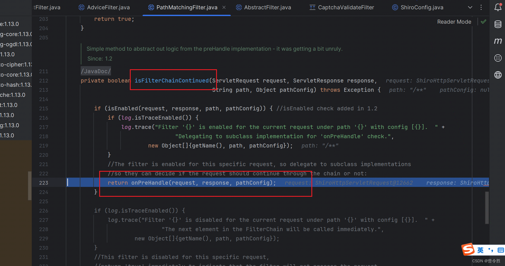Open the CaptchaValidateFilter tab
This screenshot has height=266, width=505.
342,7
